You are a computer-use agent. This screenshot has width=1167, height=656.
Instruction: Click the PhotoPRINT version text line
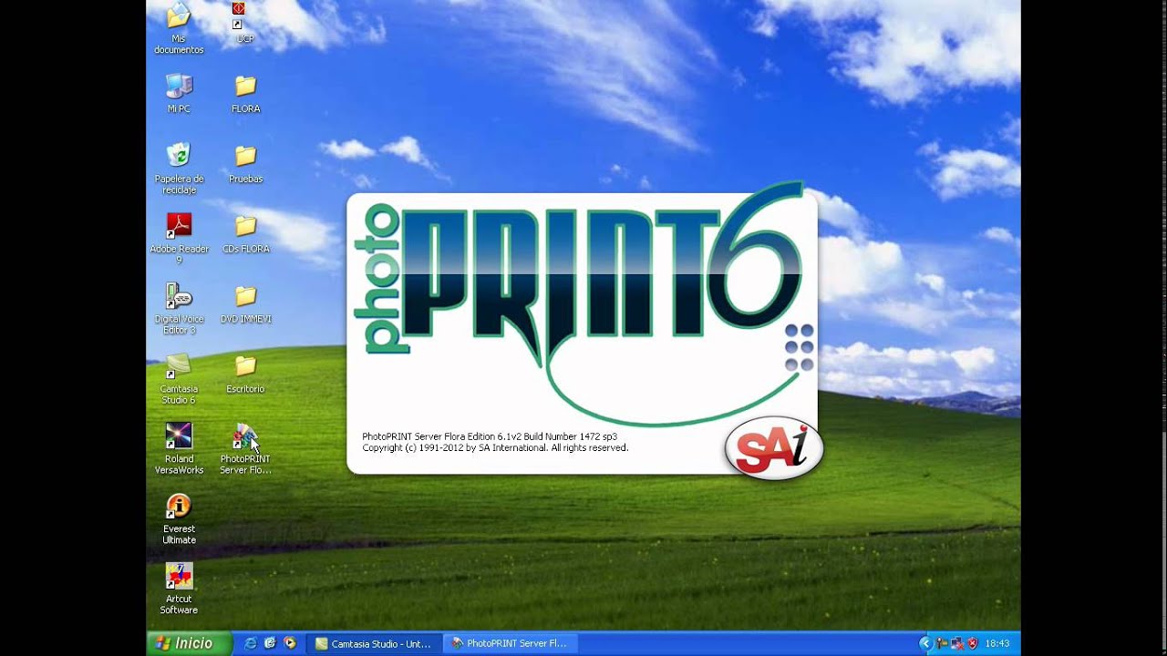pos(490,436)
